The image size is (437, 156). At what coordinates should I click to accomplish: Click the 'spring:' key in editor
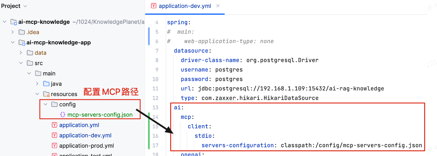(179, 23)
